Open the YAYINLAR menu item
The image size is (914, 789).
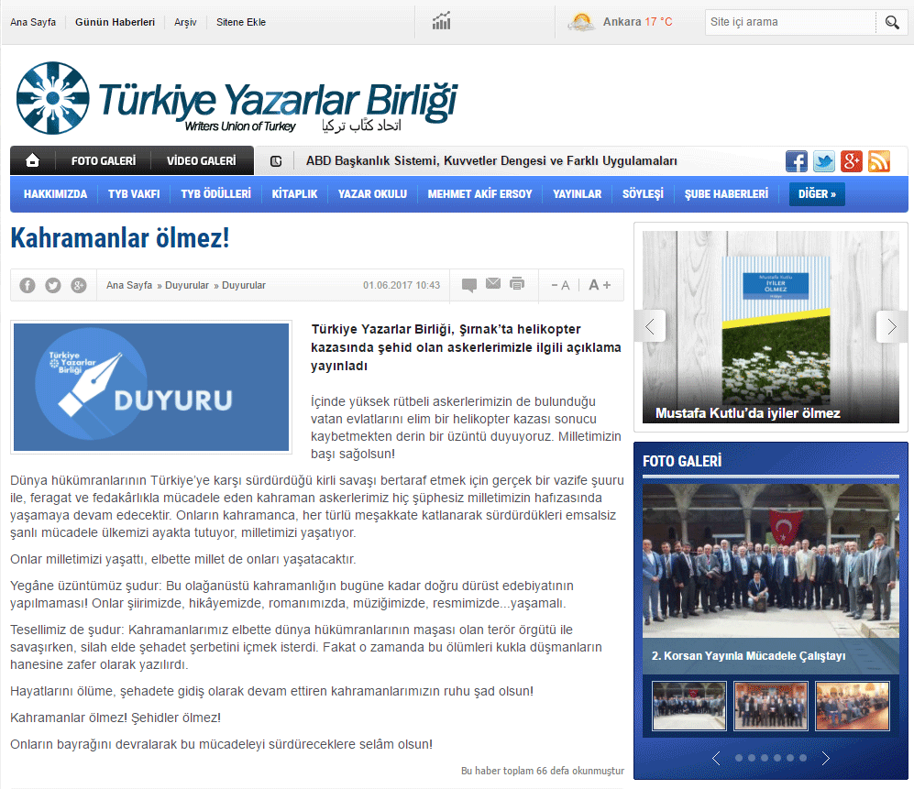pyautogui.click(x=577, y=194)
